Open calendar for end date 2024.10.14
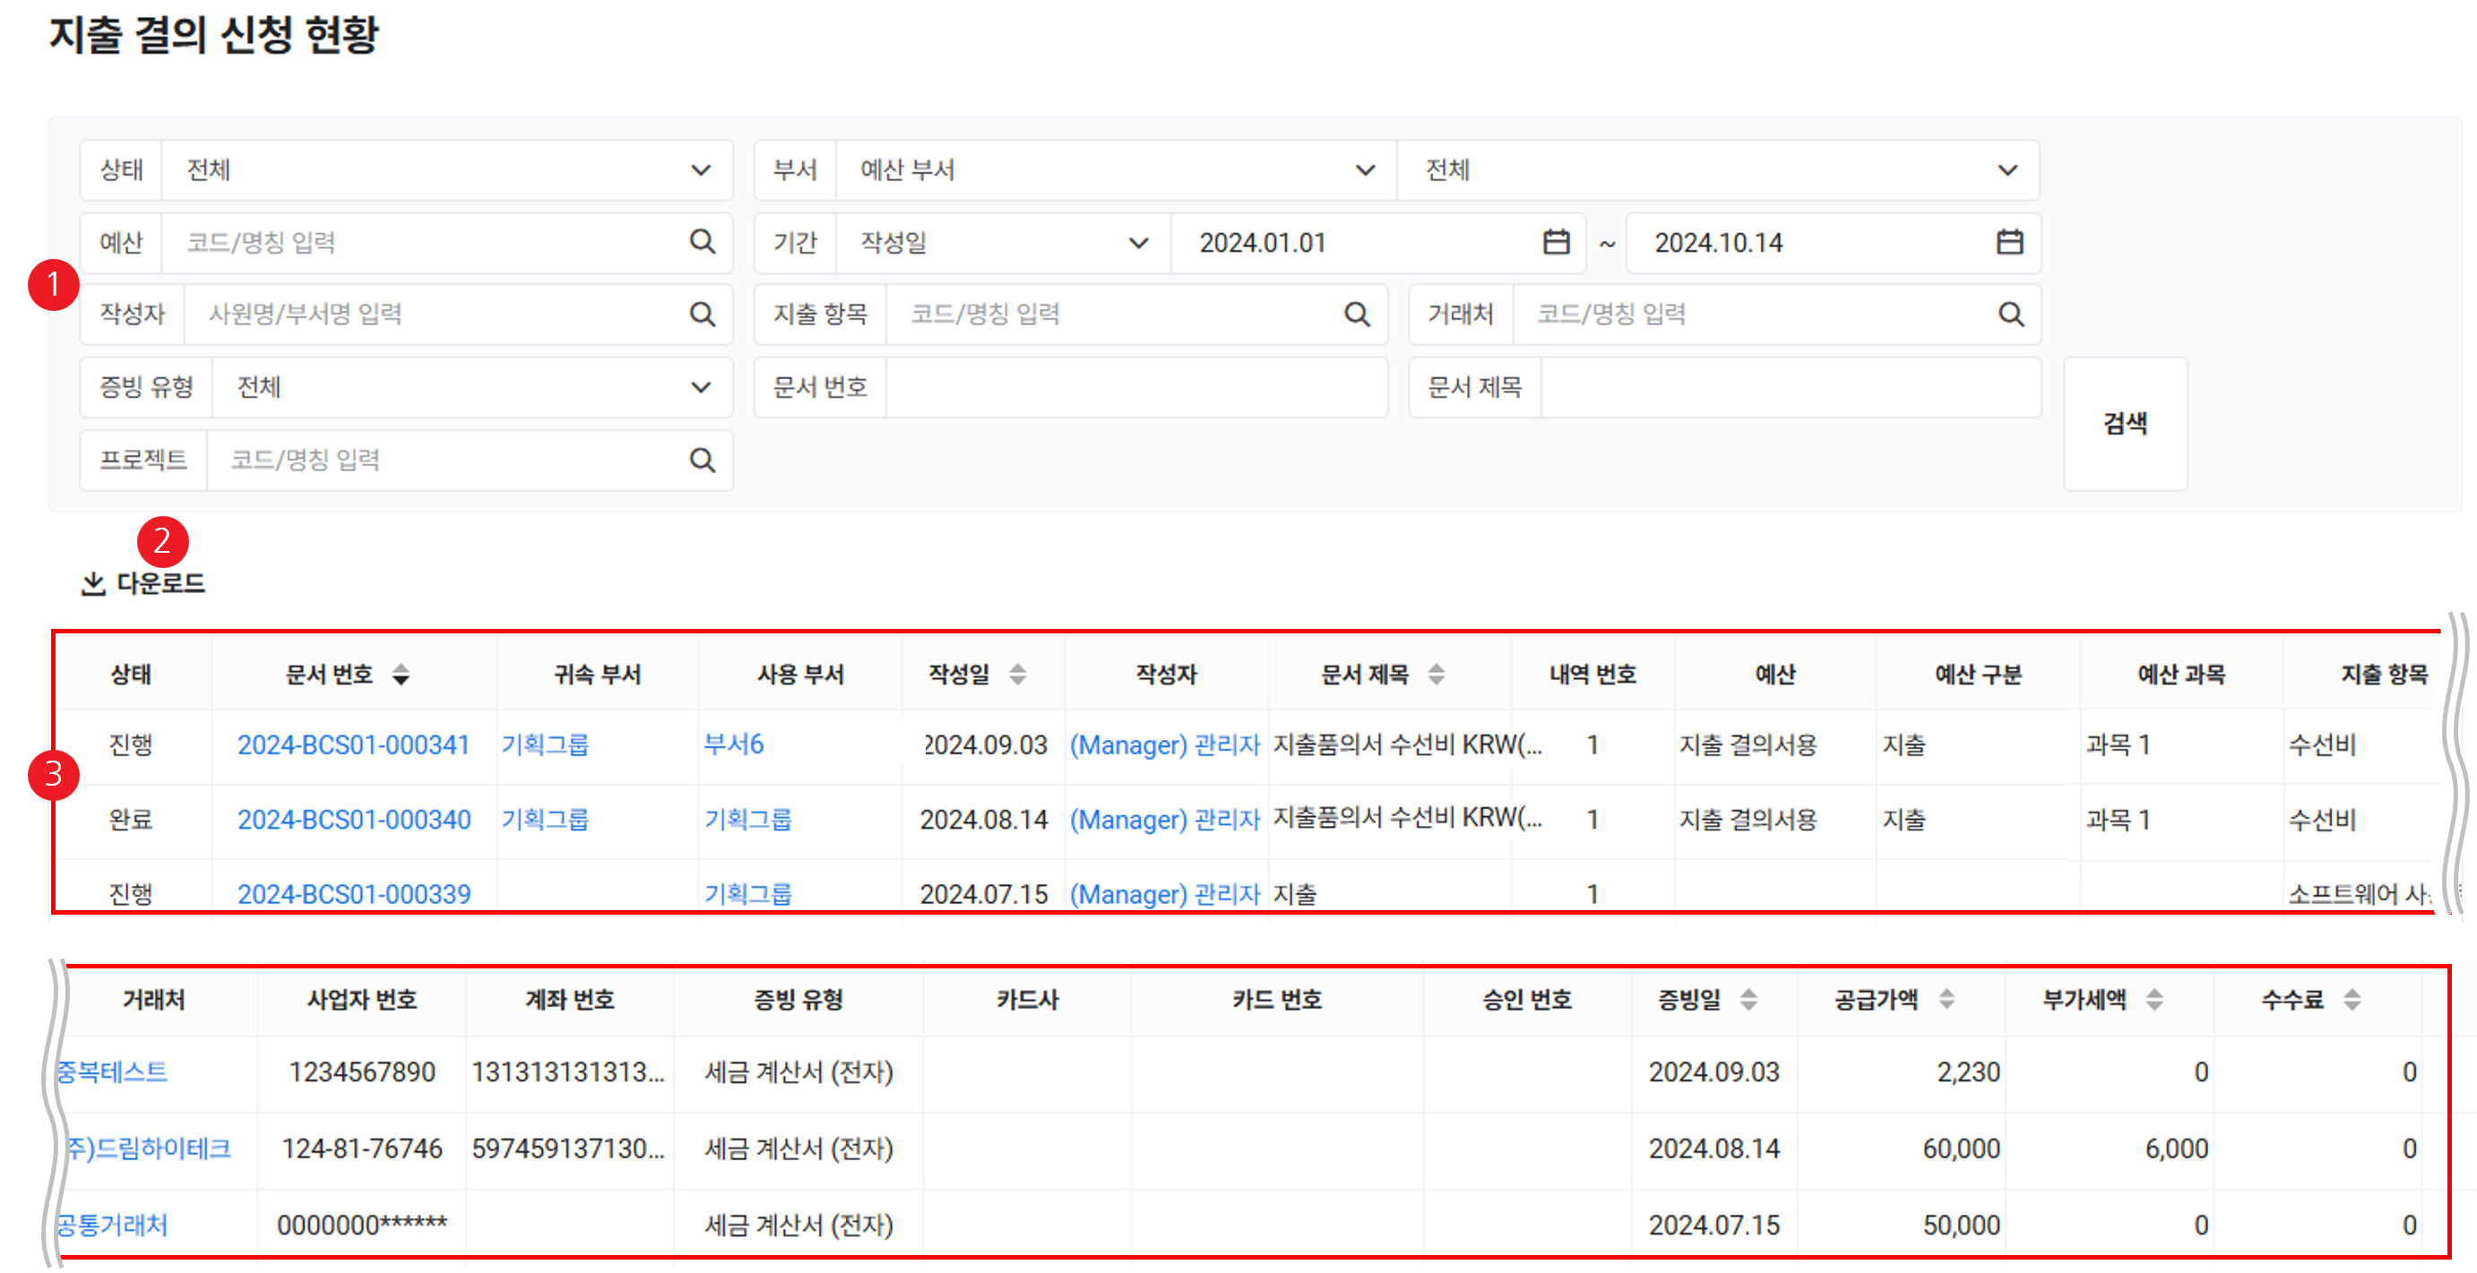The width and height of the screenshot is (2477, 1273). pos(2010,242)
